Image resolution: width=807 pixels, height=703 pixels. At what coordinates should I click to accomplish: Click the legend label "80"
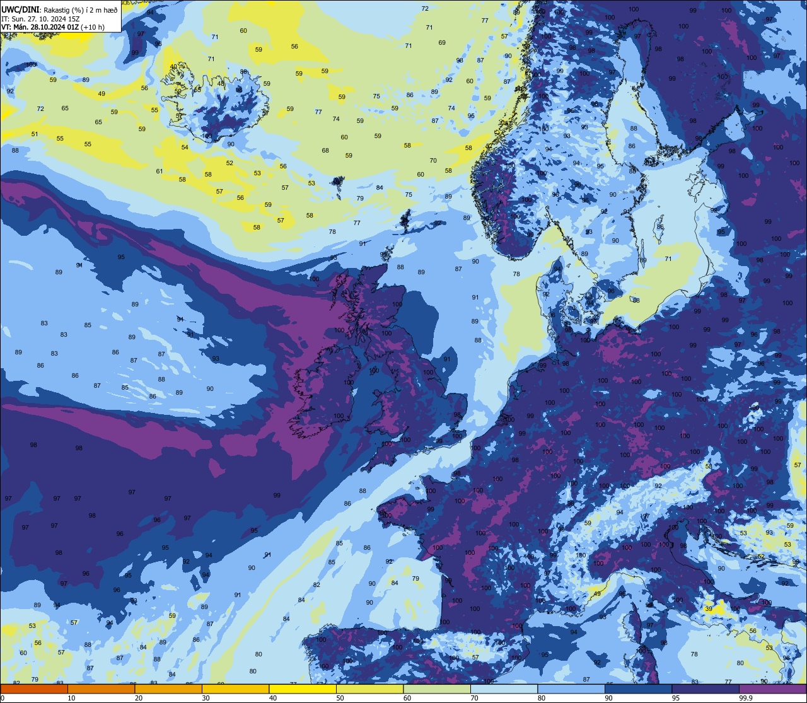542,698
